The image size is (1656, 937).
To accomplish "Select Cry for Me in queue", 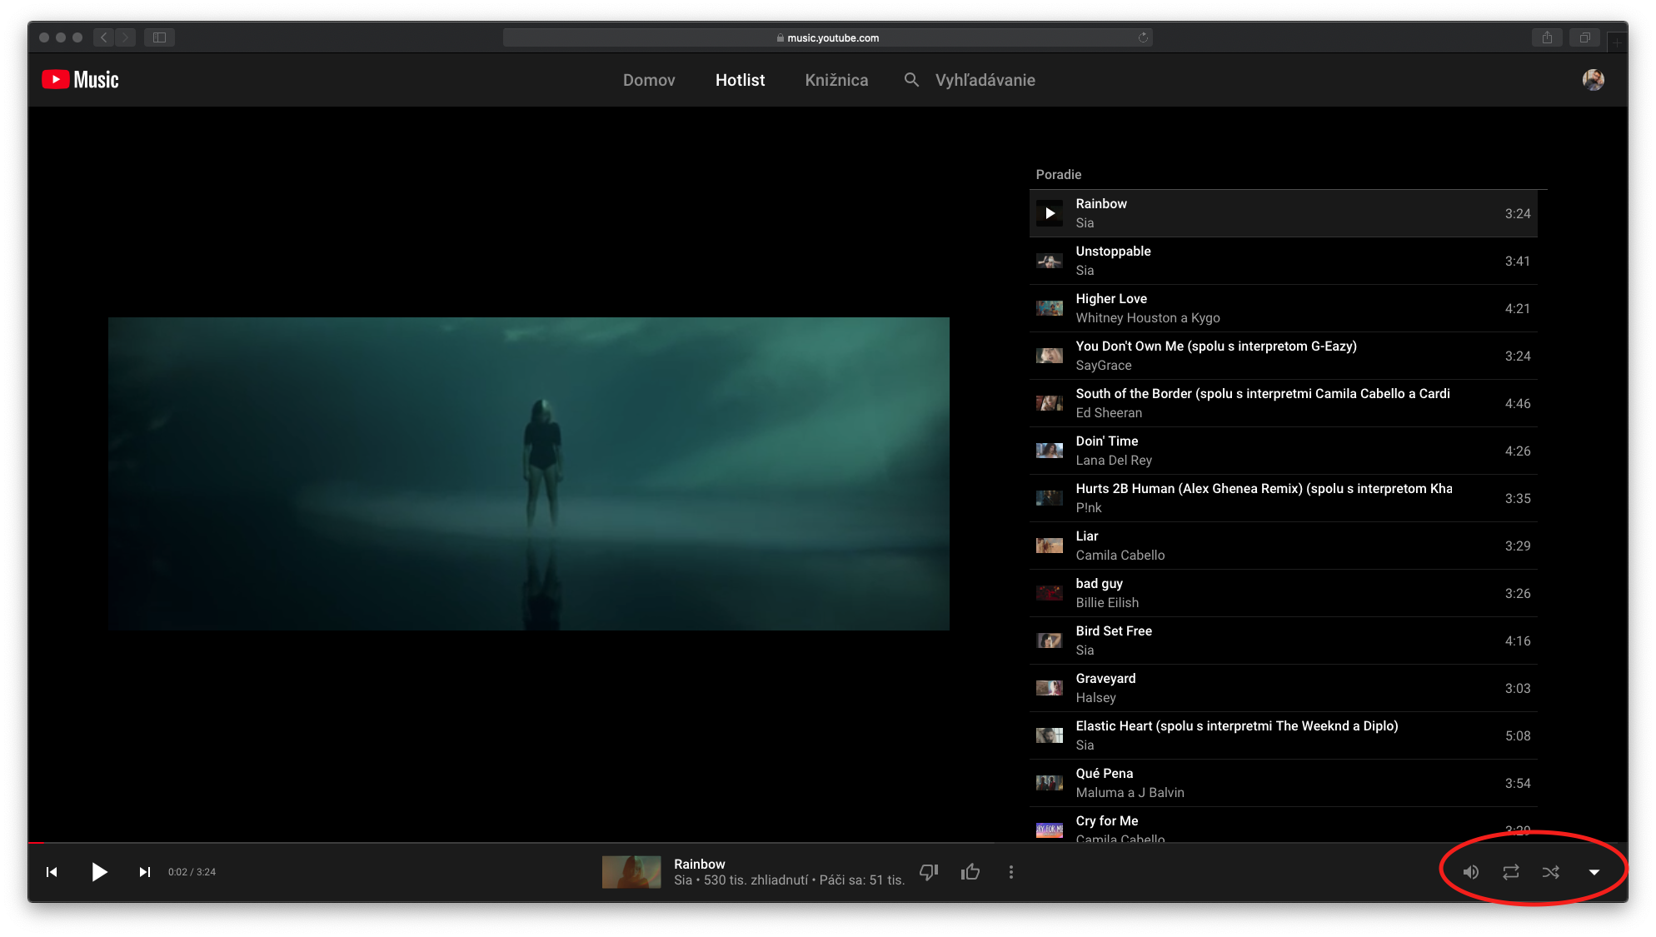I will pos(1283,825).
